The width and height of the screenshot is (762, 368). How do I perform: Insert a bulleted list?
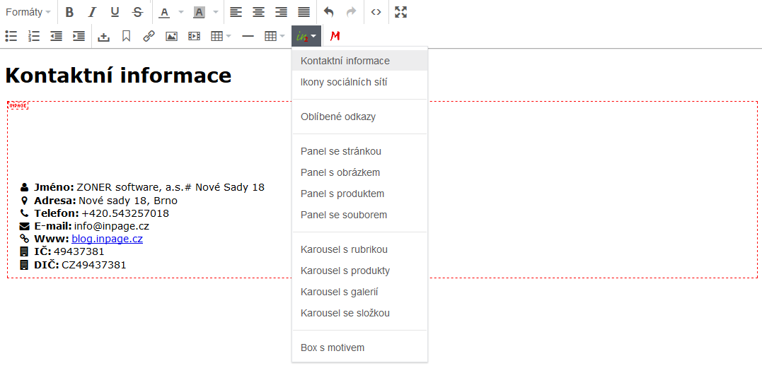click(11, 36)
